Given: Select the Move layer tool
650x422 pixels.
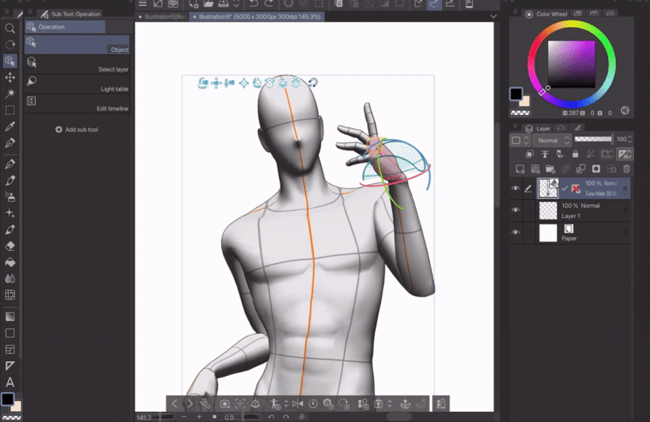Looking at the screenshot, I should [x=10, y=77].
